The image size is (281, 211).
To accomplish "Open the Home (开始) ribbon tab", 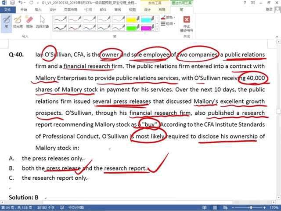I will click(24, 10).
